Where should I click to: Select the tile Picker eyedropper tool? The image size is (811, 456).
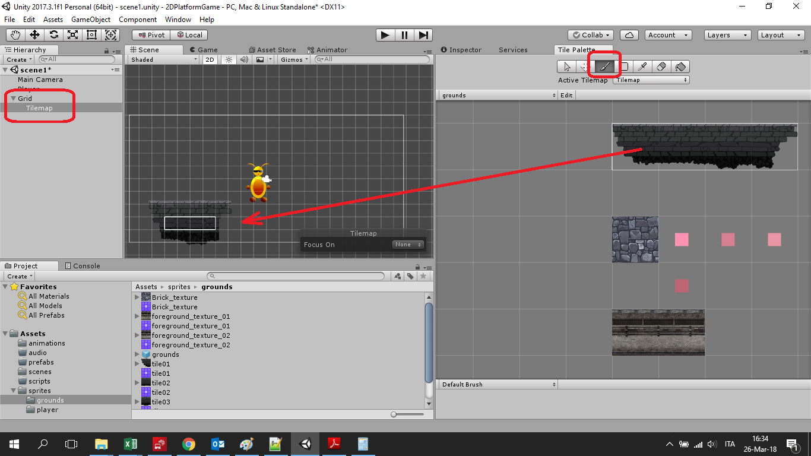click(x=643, y=66)
